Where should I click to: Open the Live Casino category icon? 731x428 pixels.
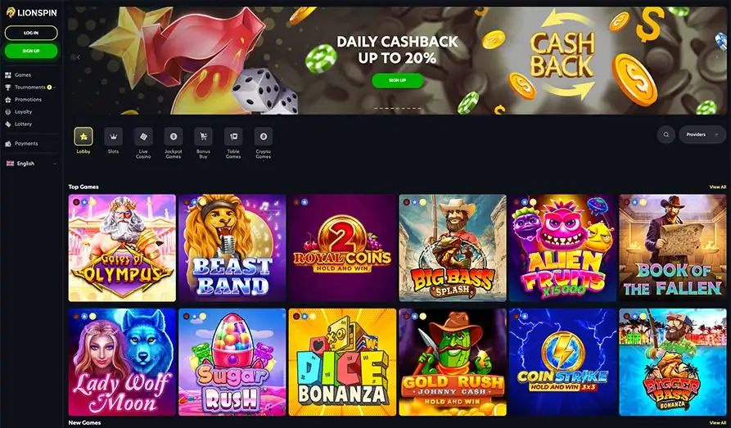point(143,137)
